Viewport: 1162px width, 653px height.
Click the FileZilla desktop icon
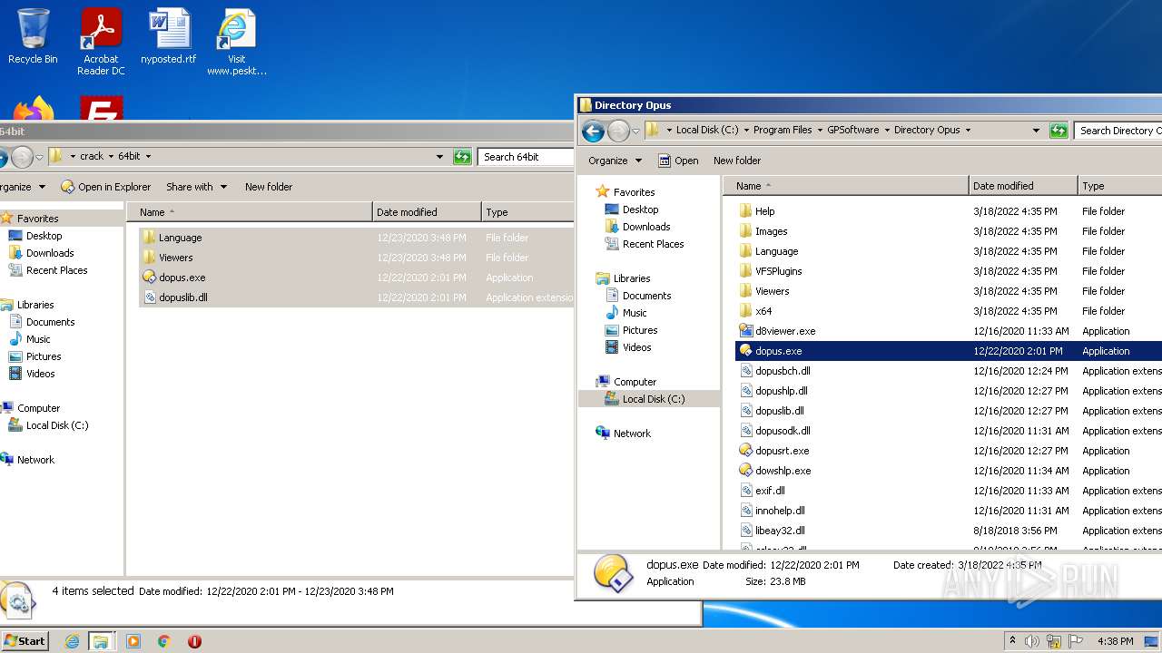click(x=101, y=108)
